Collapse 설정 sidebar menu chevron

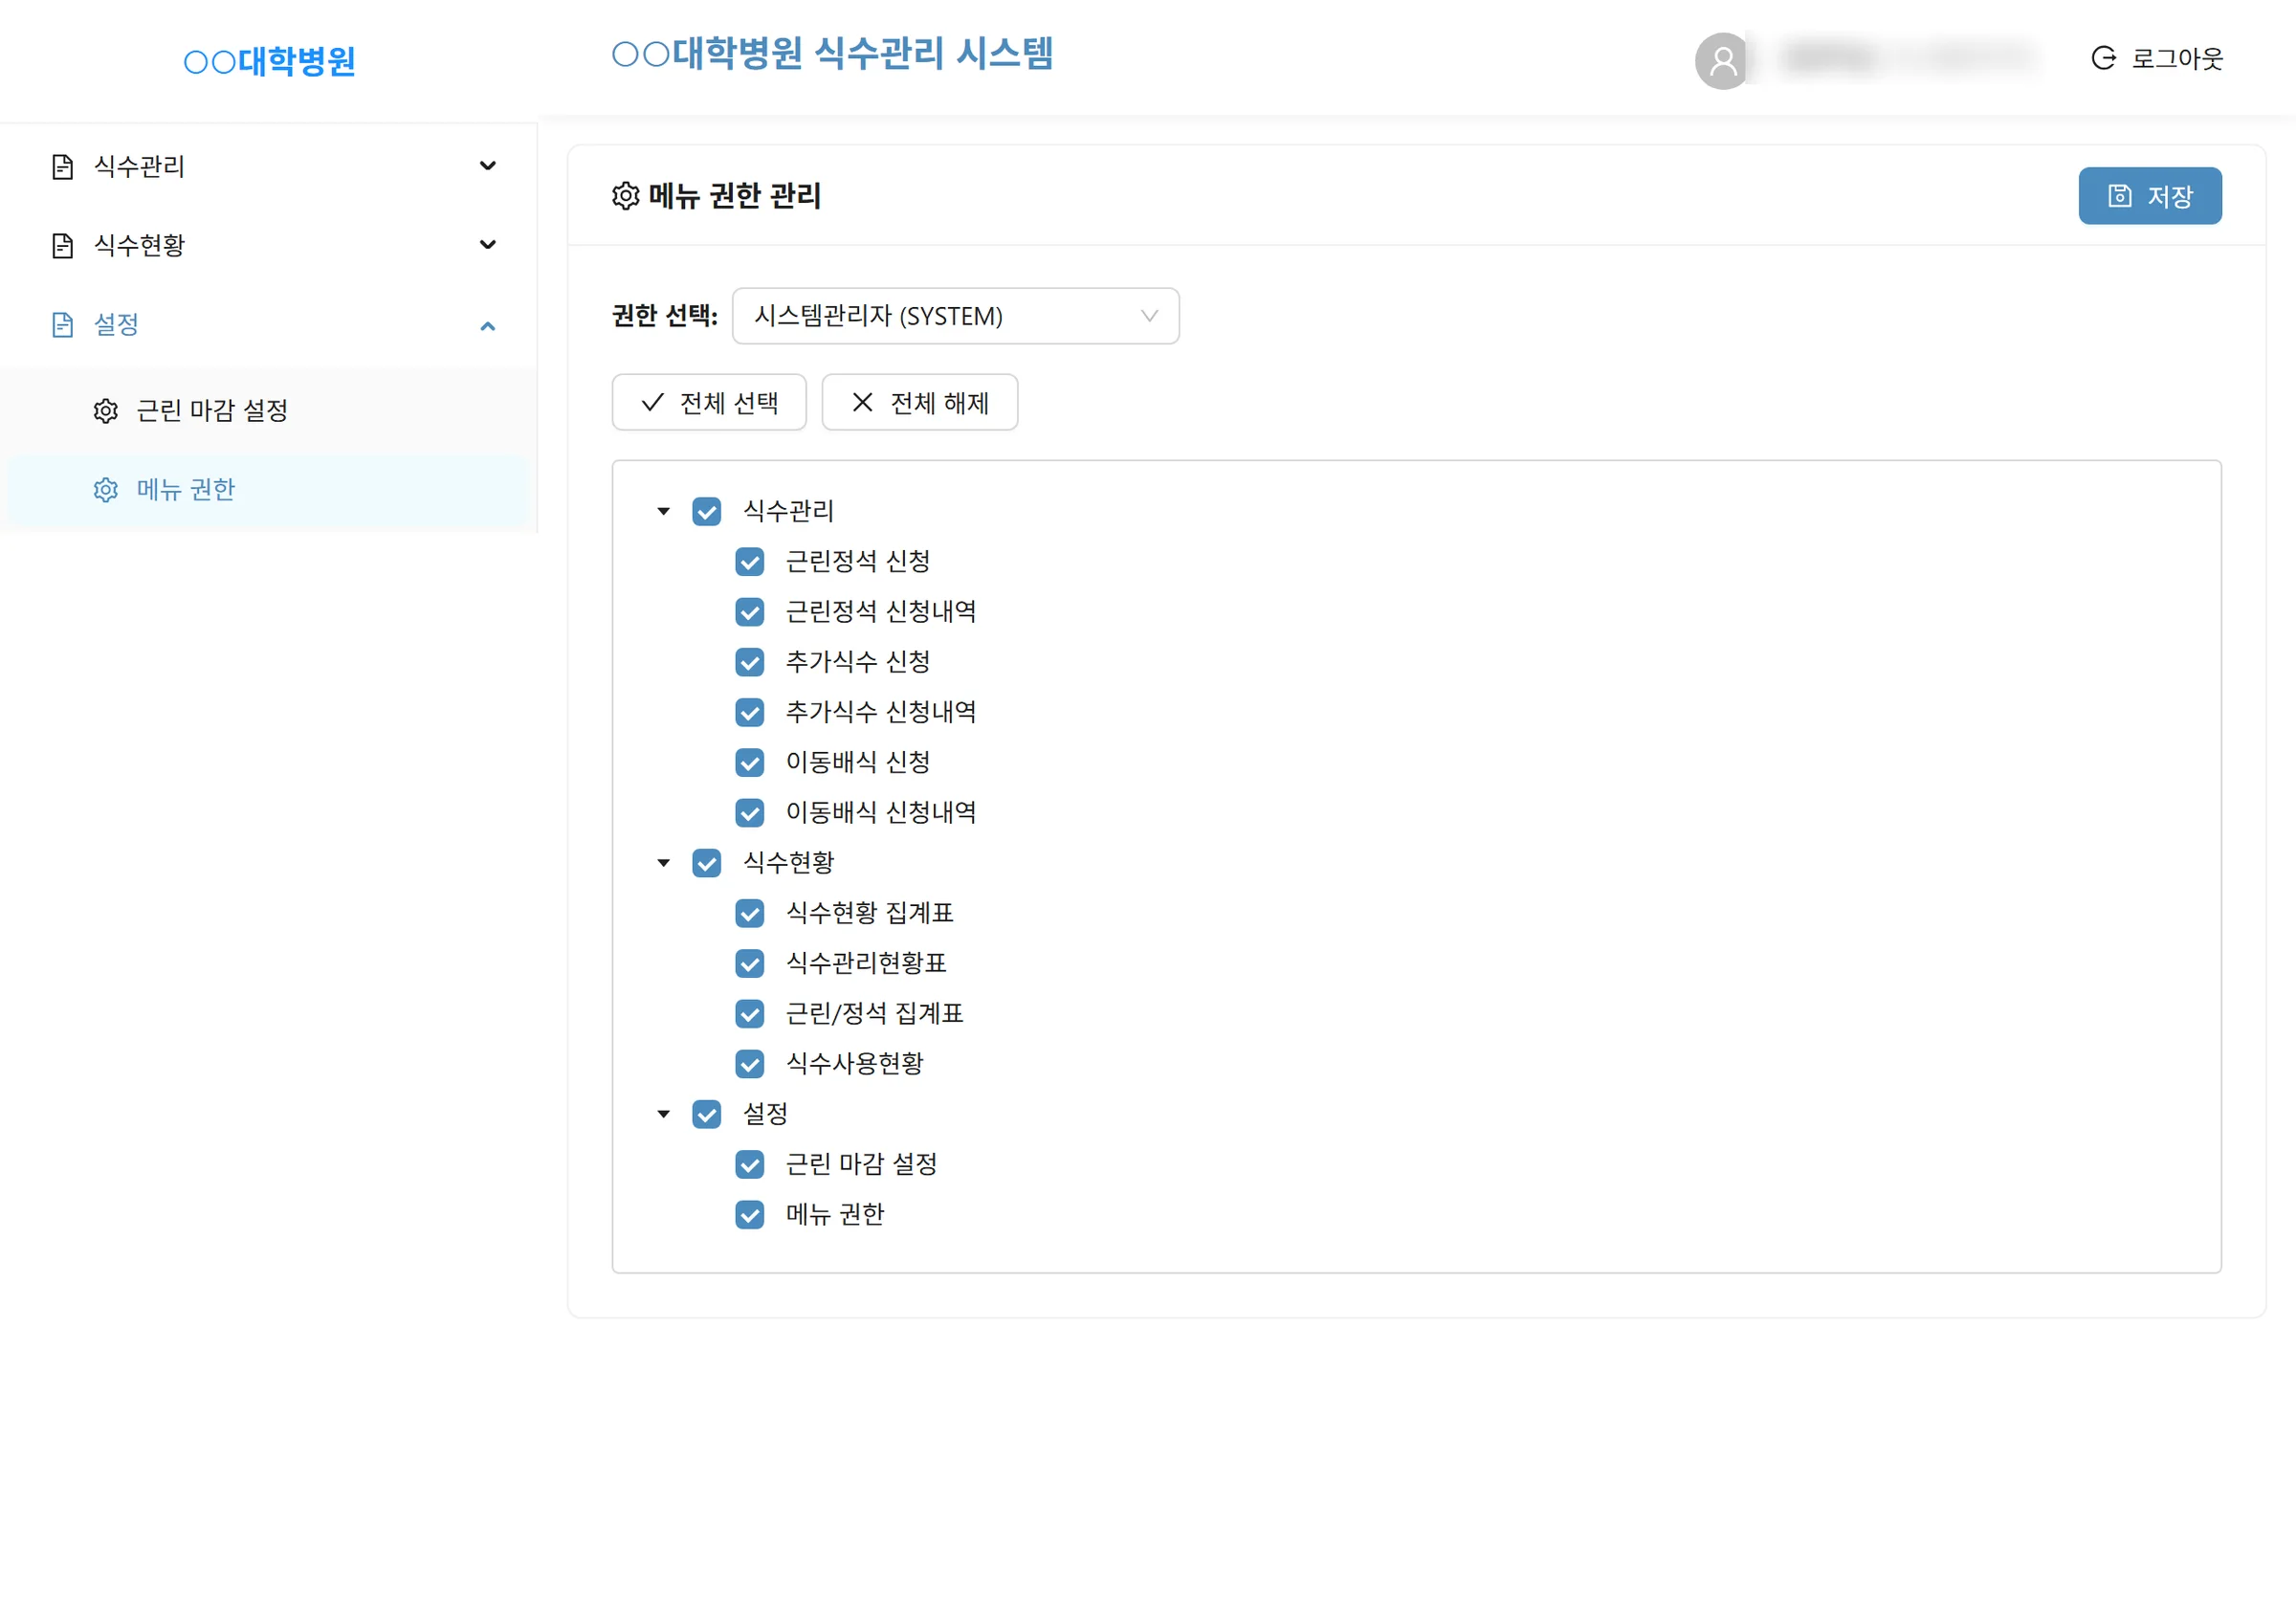[488, 326]
